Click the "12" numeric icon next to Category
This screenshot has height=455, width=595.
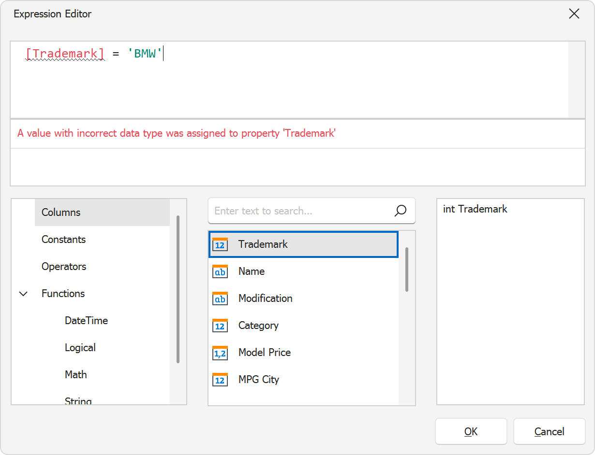[220, 326]
